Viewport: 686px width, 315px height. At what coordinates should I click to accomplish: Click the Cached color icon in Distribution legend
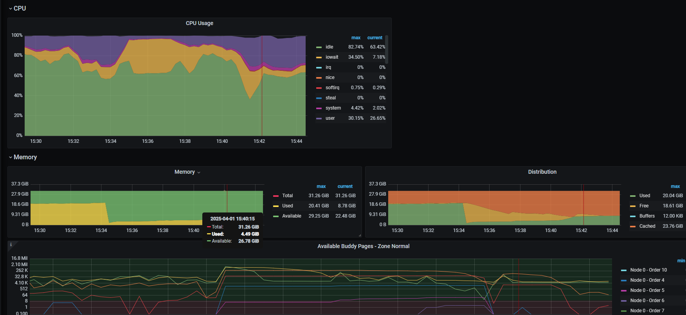(633, 227)
